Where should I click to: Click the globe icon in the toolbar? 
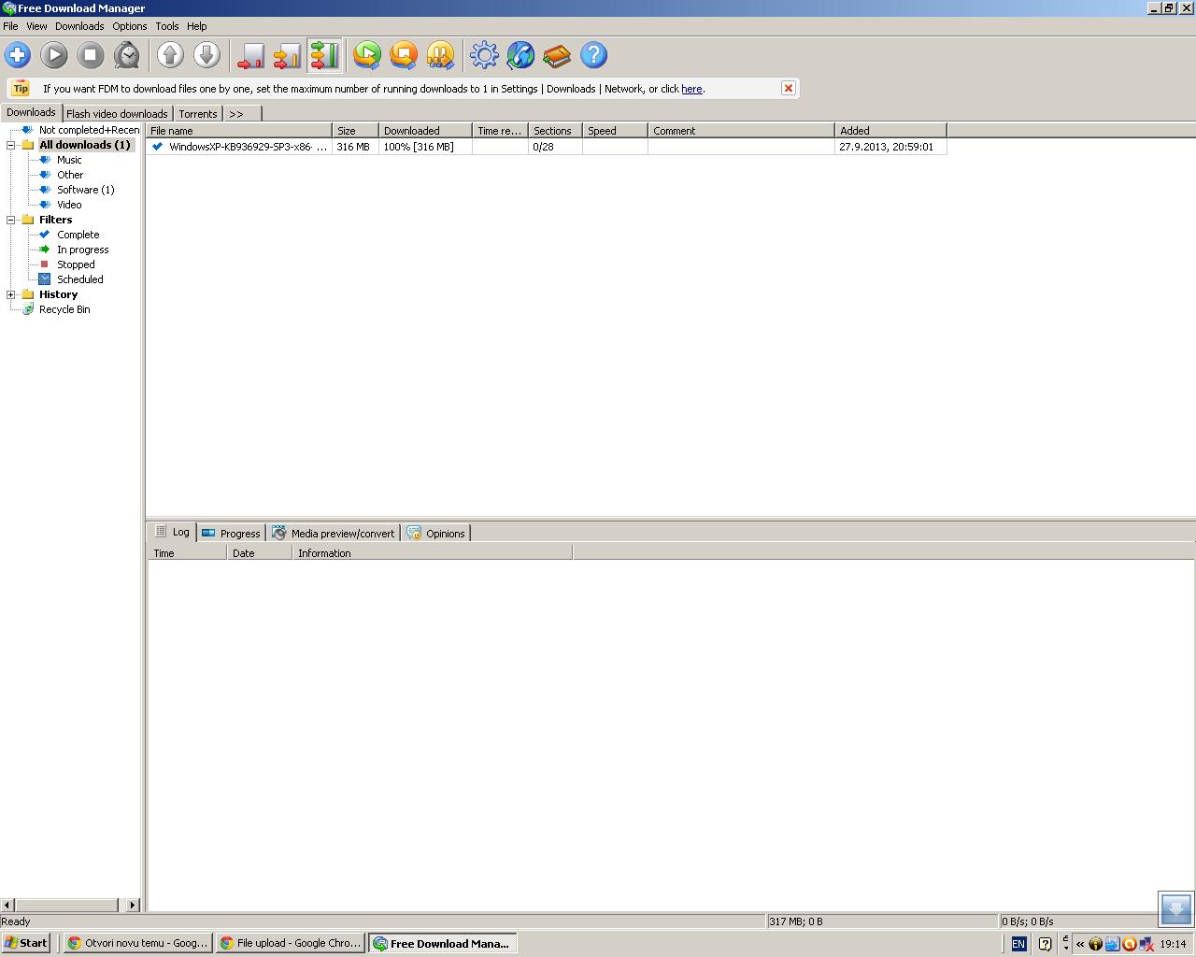[x=520, y=55]
